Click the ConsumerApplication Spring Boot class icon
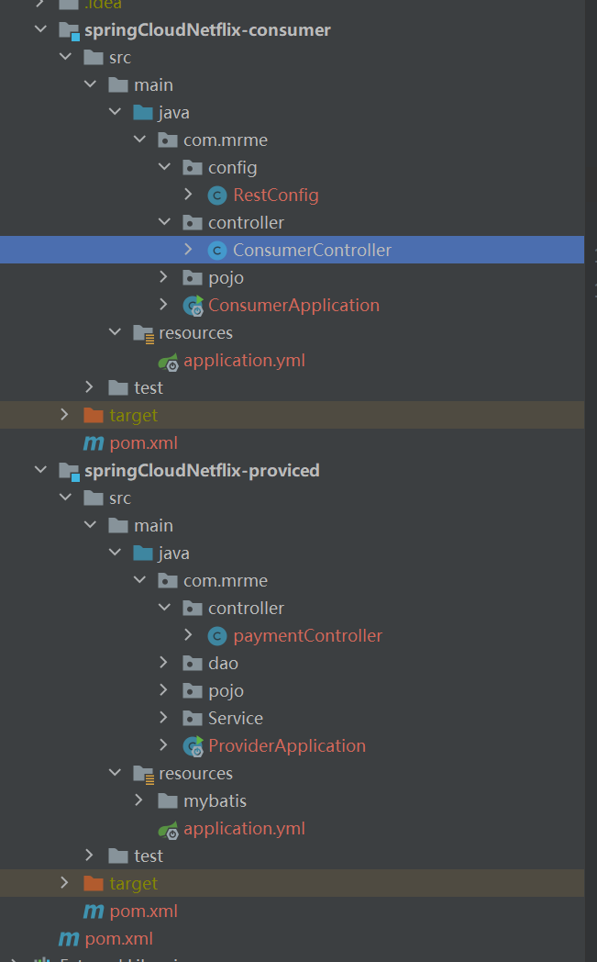Screen dimensions: 597x962 point(193,306)
